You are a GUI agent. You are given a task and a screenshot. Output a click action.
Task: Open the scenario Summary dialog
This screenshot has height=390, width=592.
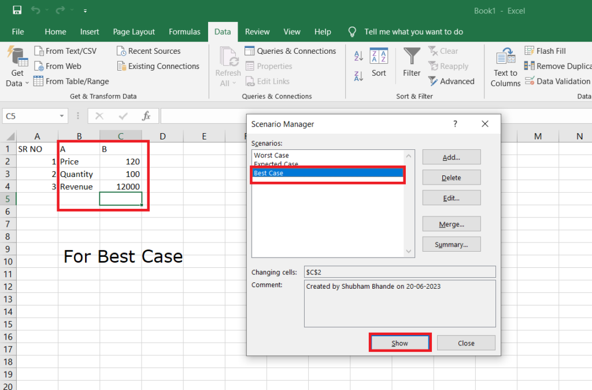[x=452, y=244]
